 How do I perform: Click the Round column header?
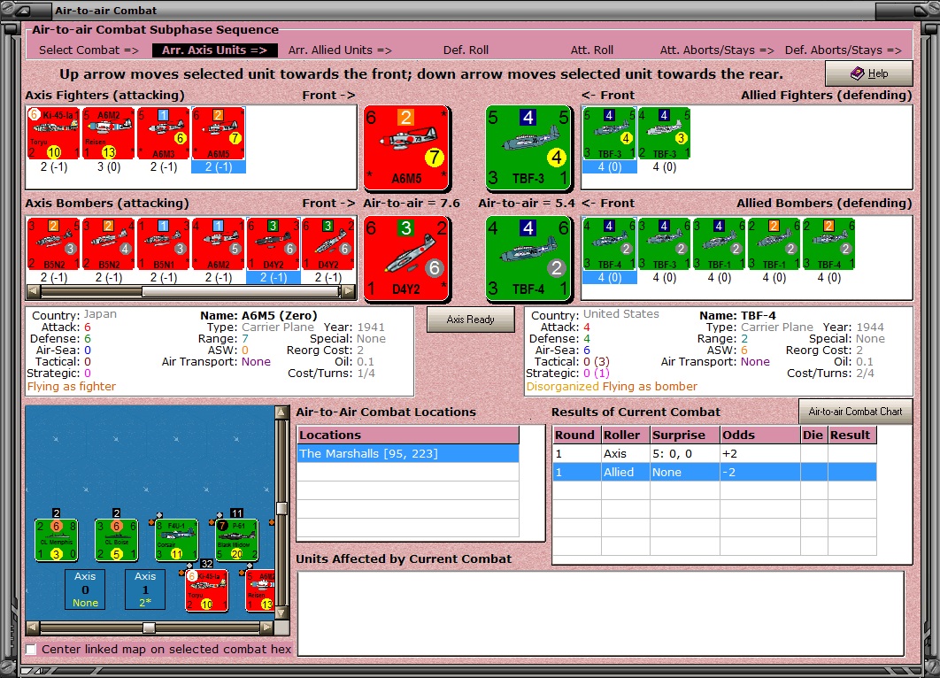577,435
